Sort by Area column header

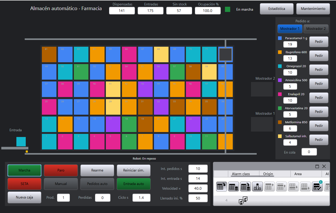point(306,174)
